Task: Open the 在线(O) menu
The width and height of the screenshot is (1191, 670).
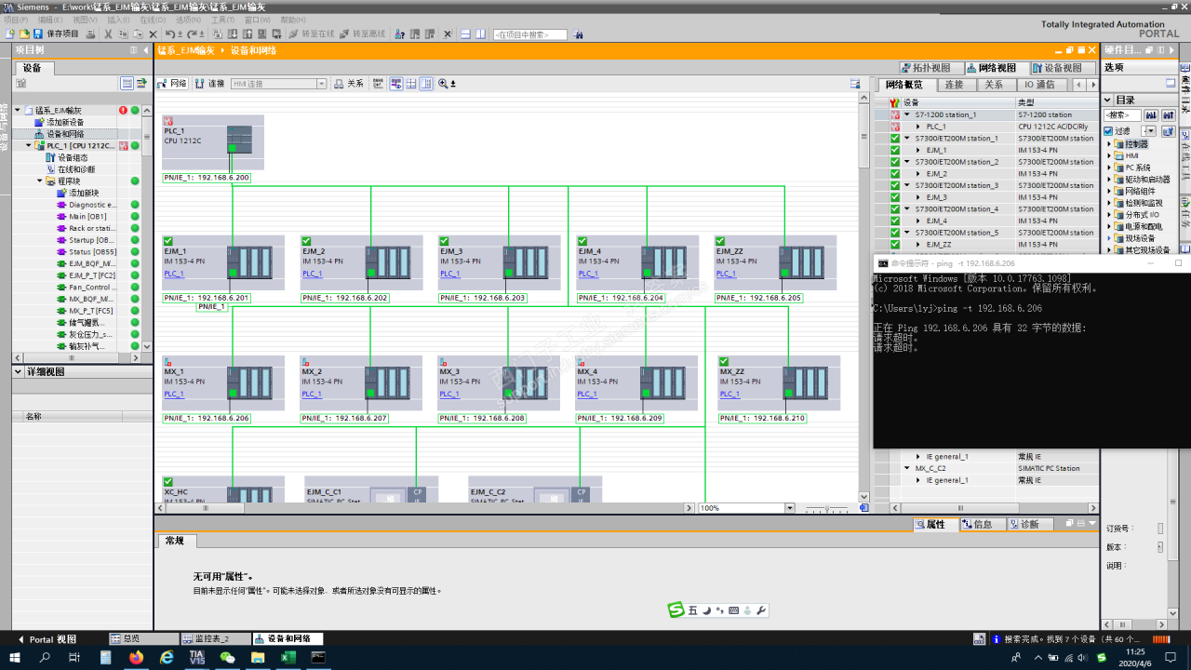Action: 153,20
